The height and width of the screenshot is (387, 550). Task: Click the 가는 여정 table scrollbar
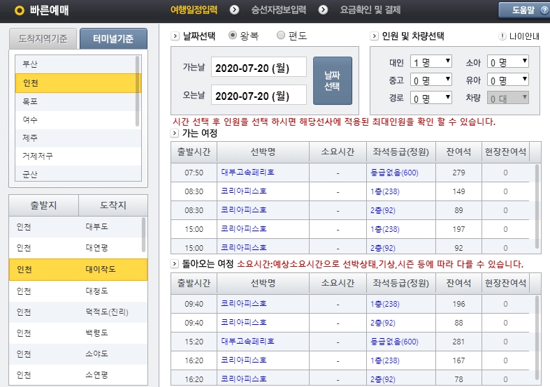(537, 206)
